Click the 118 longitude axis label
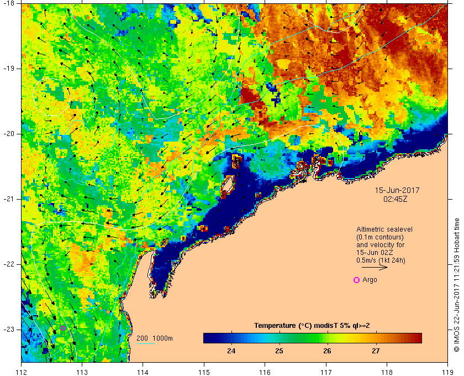Screen dimensions: 464x376 click(387, 372)
